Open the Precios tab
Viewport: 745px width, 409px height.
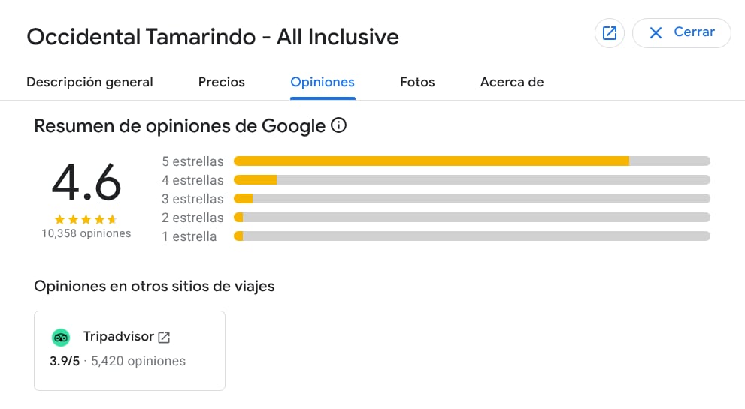click(x=221, y=83)
